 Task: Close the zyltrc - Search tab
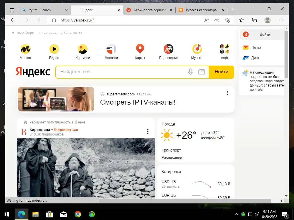point(66,10)
